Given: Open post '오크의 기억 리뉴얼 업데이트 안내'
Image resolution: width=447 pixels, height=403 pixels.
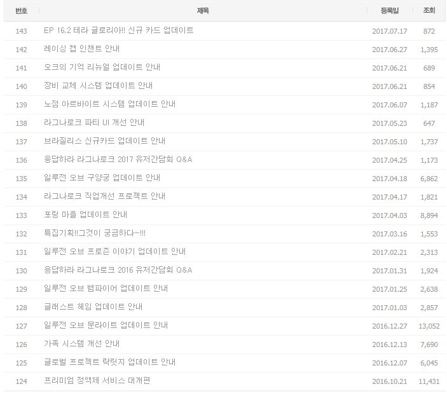Looking at the screenshot, I should (x=102, y=67).
